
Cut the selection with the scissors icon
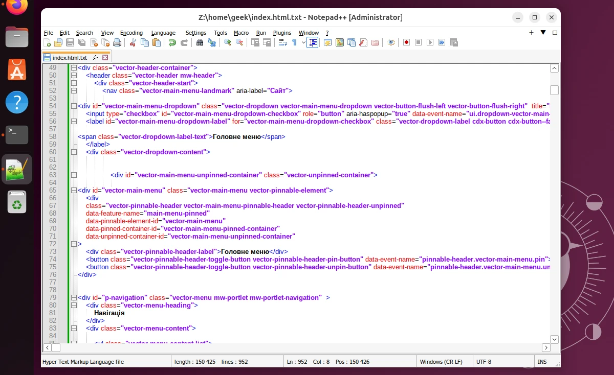[133, 42]
